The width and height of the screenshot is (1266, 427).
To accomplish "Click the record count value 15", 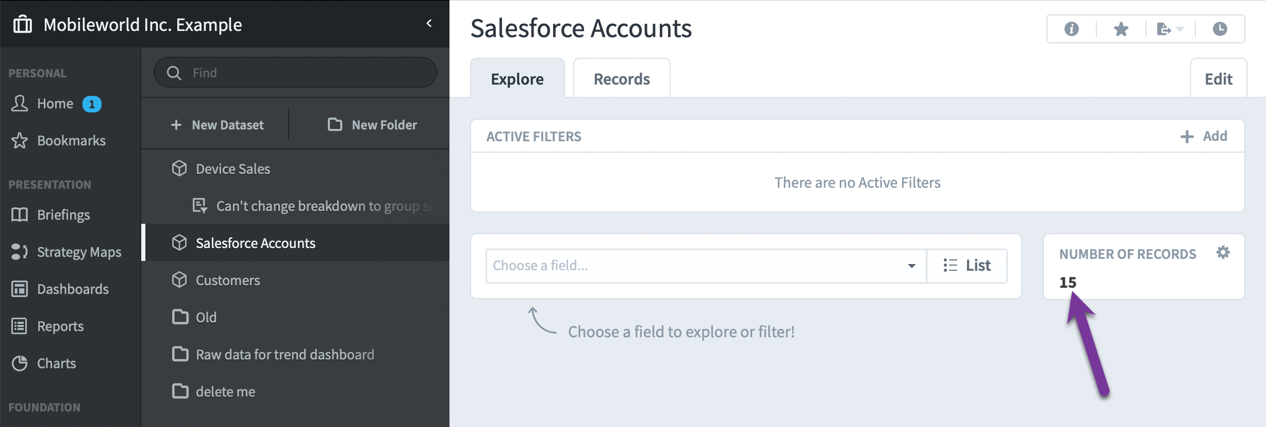I will (1068, 282).
